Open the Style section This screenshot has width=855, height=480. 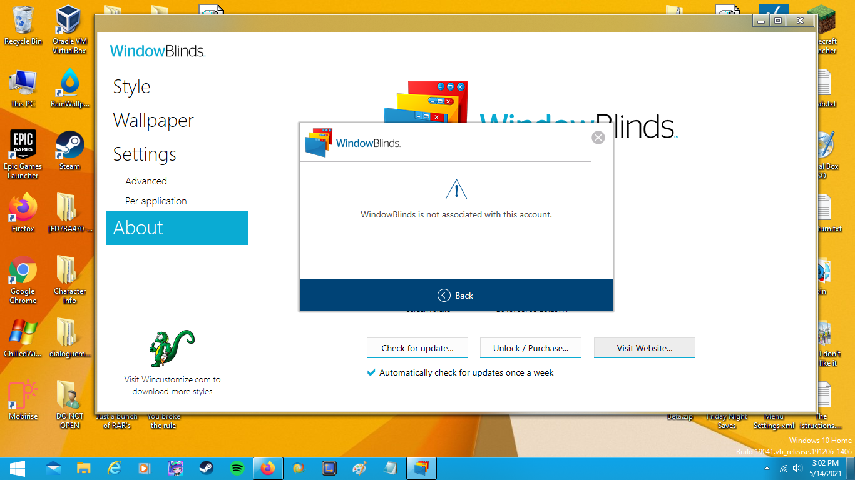tap(131, 87)
